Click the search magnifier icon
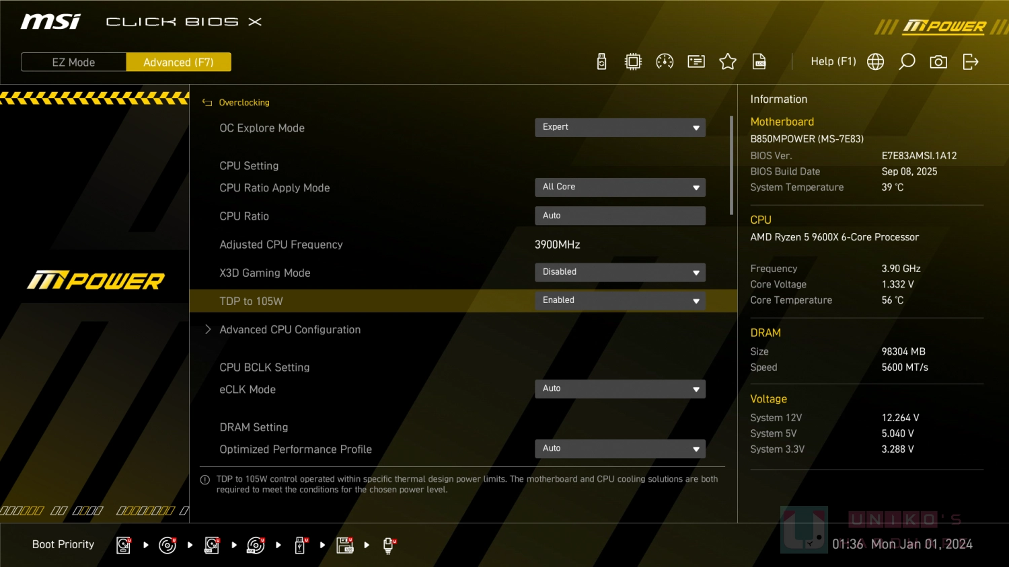Viewport: 1009px width, 567px height. click(x=907, y=62)
